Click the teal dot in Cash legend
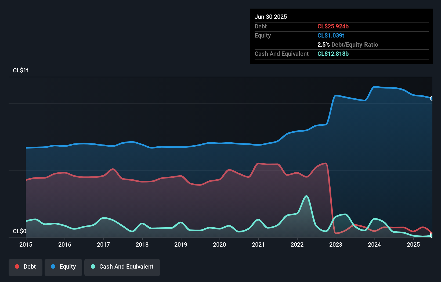This screenshot has width=441, height=282. pos(93,266)
